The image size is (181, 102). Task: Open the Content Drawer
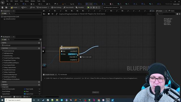(6, 97)
